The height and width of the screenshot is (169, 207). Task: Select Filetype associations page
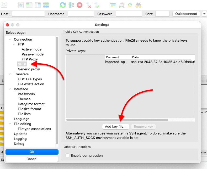click(34, 129)
